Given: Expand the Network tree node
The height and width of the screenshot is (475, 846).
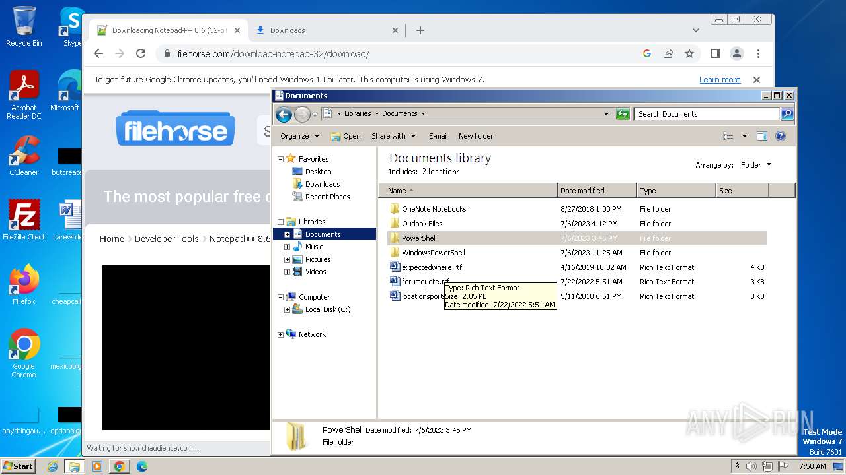Looking at the screenshot, I should [x=280, y=334].
